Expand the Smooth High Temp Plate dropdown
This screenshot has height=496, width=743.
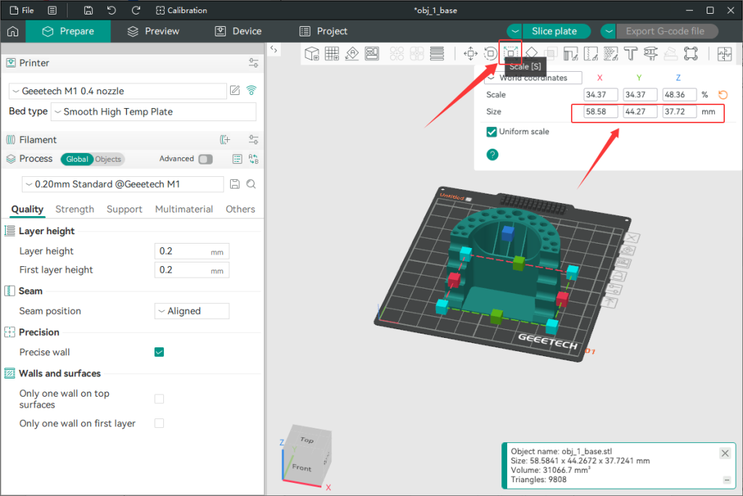point(153,112)
